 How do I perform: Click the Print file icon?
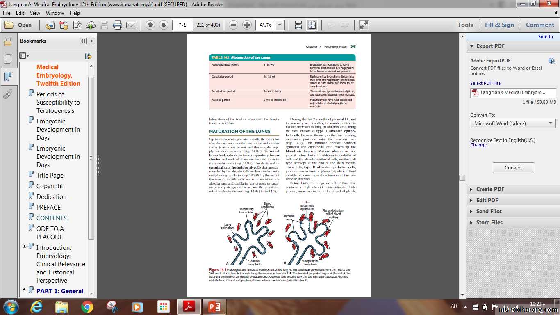click(118, 25)
